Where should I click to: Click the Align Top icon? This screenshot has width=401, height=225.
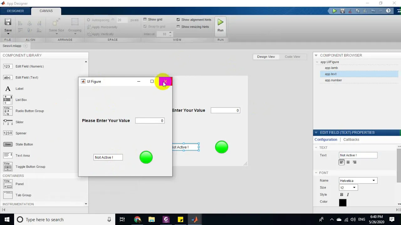20,30
